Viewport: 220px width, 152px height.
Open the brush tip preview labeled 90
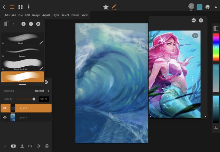click(x=191, y=6)
